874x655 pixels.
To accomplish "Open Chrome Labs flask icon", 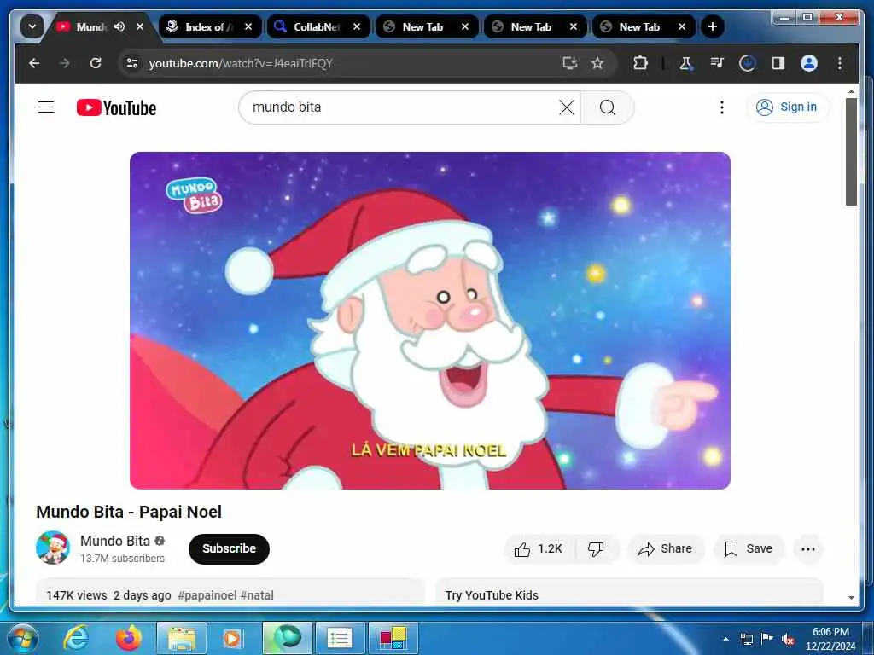I will pos(686,63).
